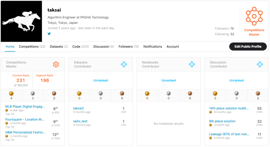
Task: Click the Highest Rank 196 value
Action: point(45,80)
